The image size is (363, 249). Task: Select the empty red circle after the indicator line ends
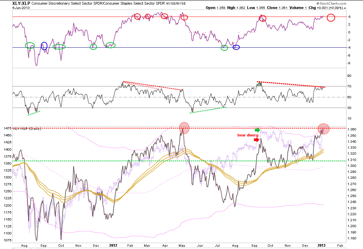331,18
